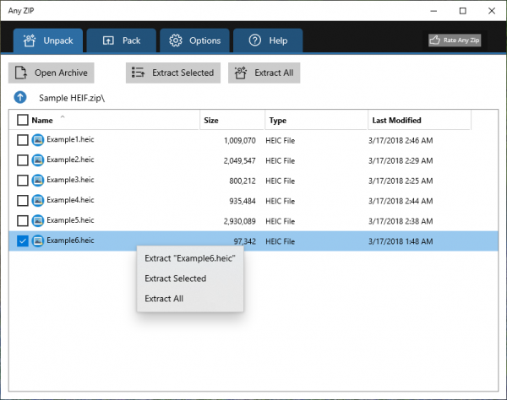Click the sort arrow above Name header
507x400 pixels.
click(63, 116)
